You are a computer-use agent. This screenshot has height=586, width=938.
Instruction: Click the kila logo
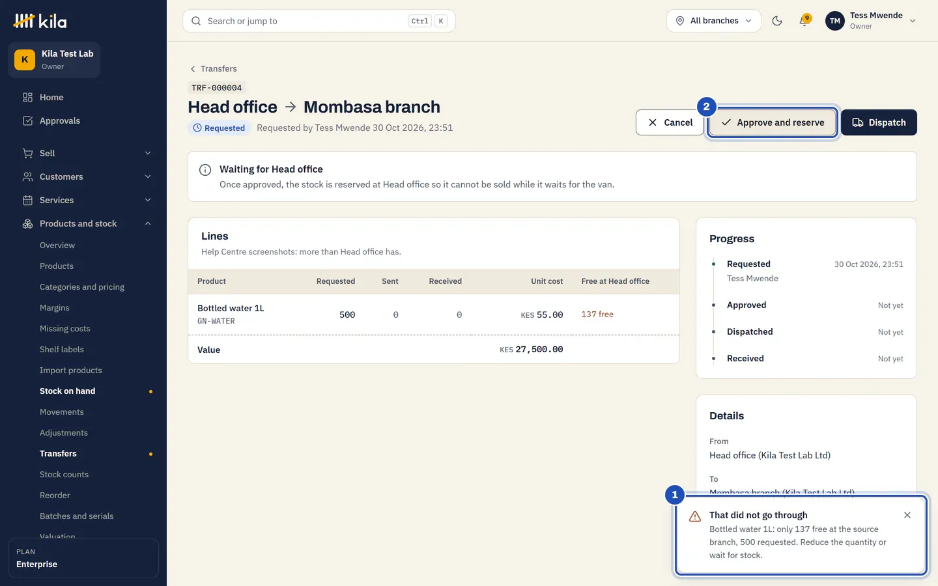40,21
